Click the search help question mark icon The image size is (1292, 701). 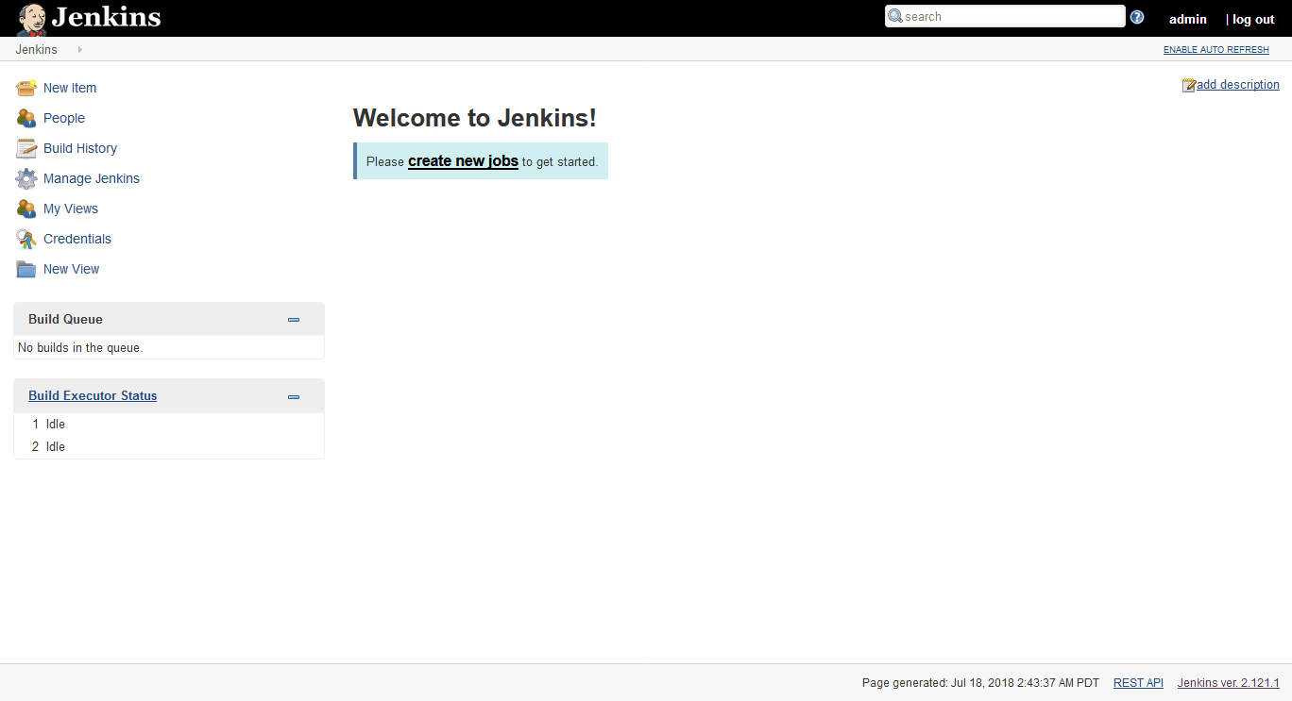[1137, 17]
